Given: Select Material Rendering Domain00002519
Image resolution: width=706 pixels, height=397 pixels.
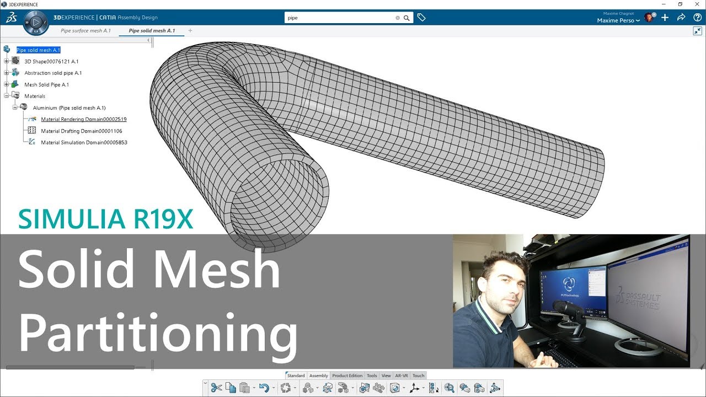Looking at the screenshot, I should coord(84,120).
